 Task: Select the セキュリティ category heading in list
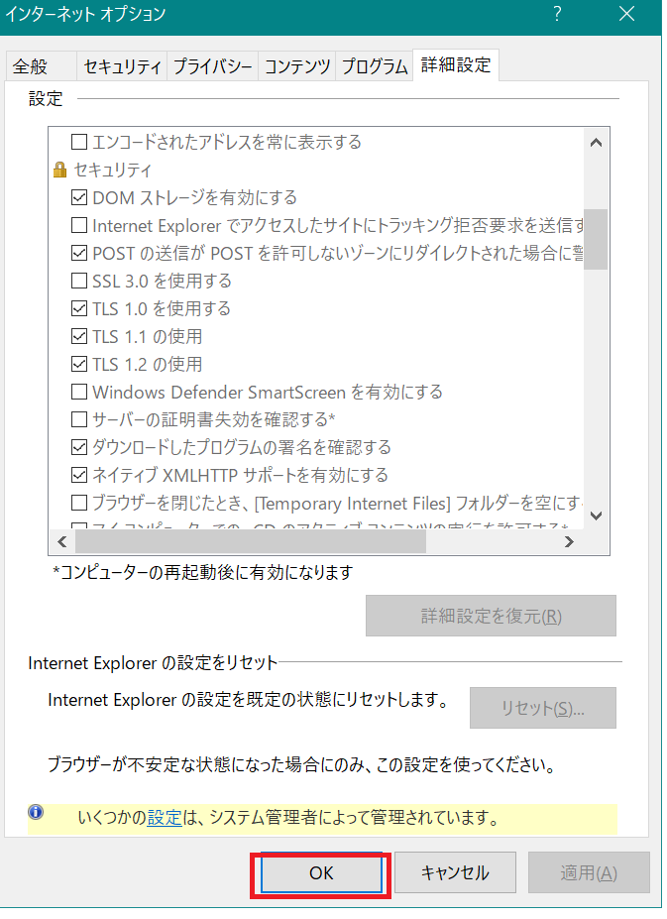(x=113, y=170)
